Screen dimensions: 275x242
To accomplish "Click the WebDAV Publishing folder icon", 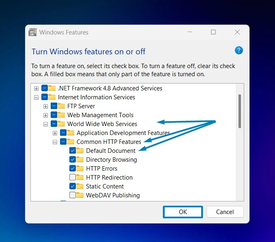I will pos(80,195).
